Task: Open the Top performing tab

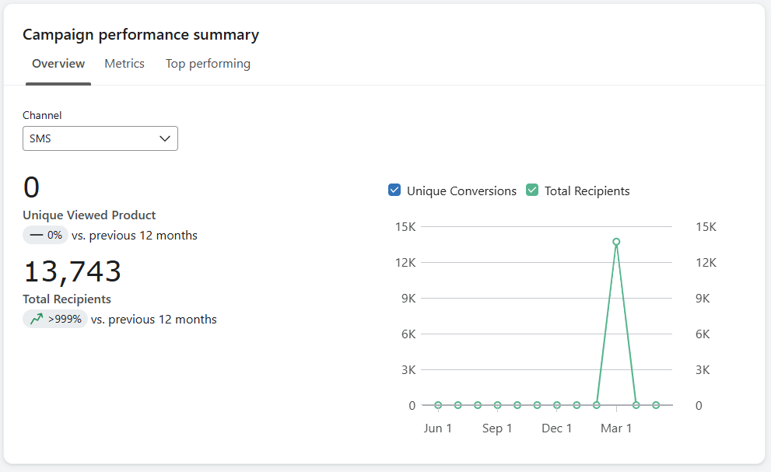Action: pyautogui.click(x=208, y=64)
